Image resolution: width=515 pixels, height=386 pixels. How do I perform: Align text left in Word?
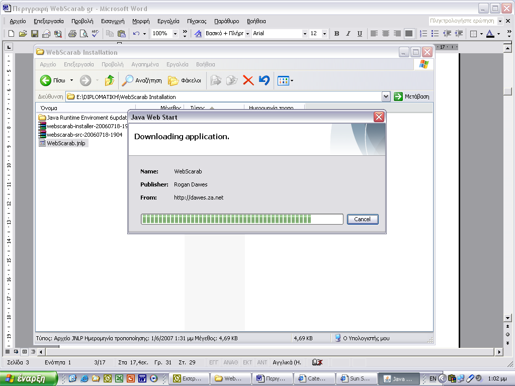click(x=374, y=34)
